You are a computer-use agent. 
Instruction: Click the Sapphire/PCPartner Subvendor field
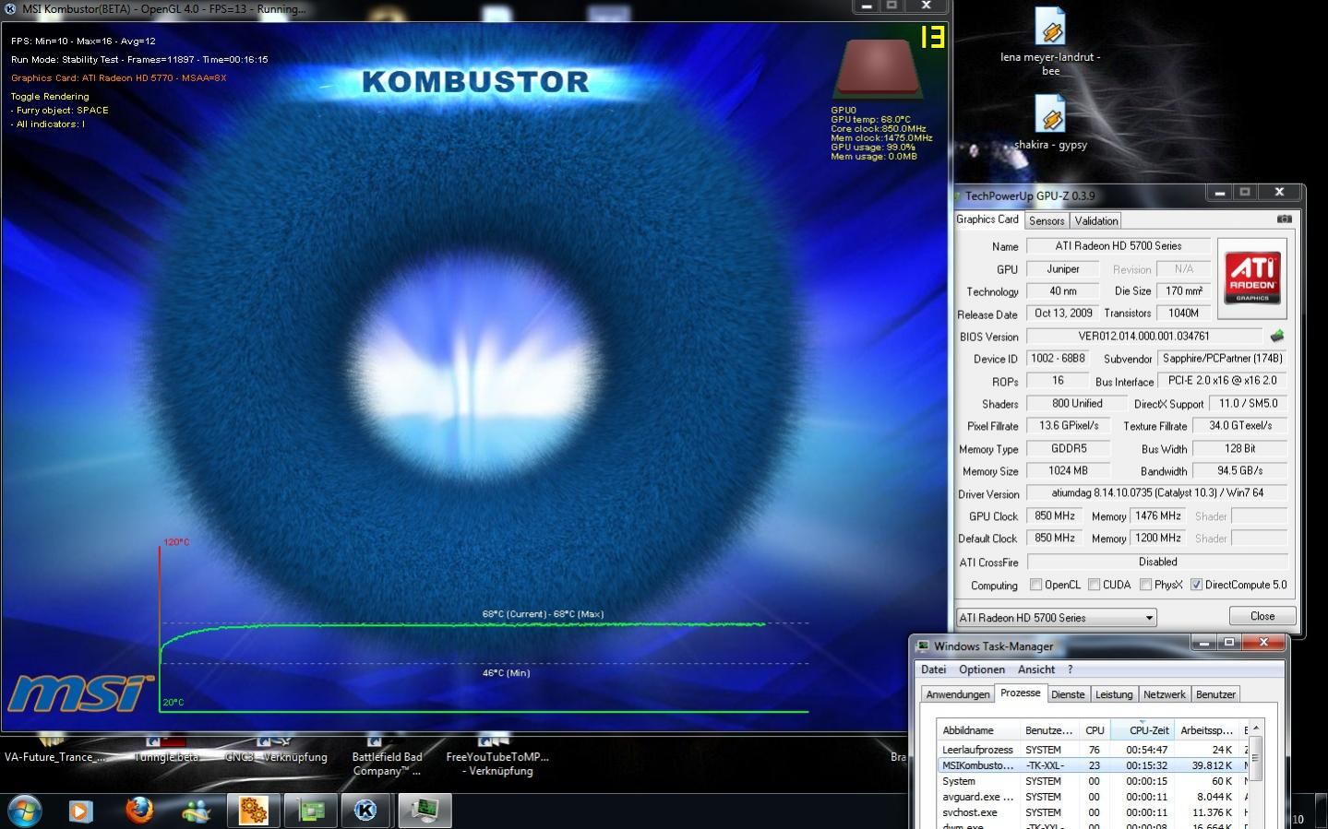pyautogui.click(x=1222, y=359)
